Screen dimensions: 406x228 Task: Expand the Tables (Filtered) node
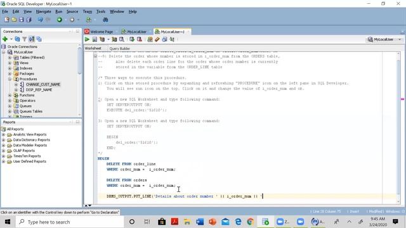coord(10,58)
